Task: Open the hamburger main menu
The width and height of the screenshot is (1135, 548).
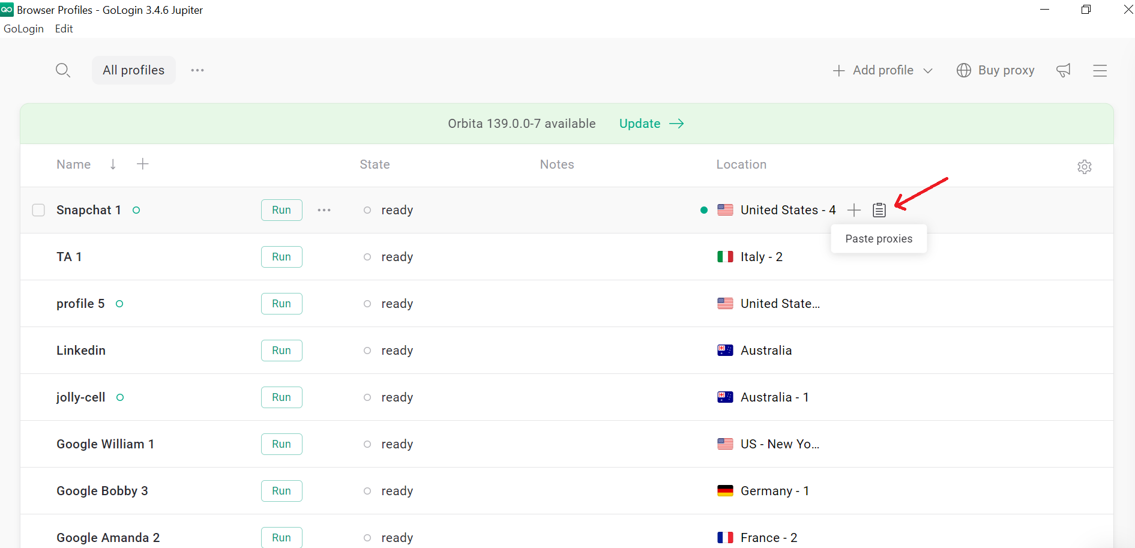Action: pyautogui.click(x=1100, y=71)
